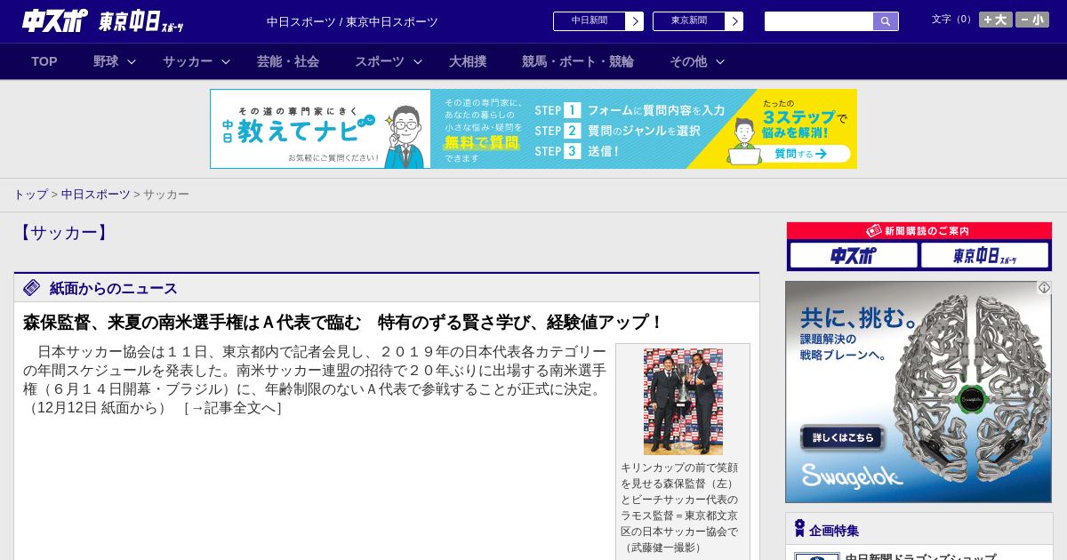This screenshot has width=1067, height=560.
Task: Click the 中スポ subscription button
Action: point(854,256)
